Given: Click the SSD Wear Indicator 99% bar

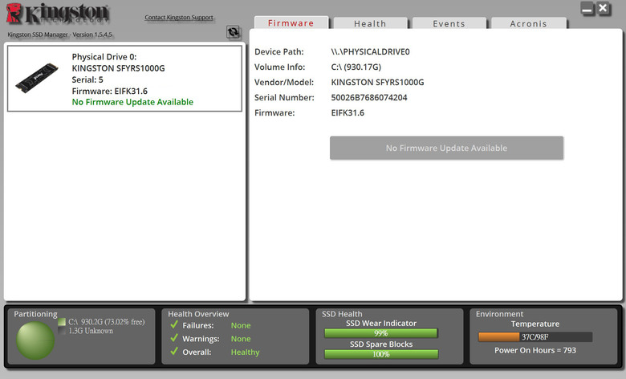Looking at the screenshot, I should click(381, 333).
